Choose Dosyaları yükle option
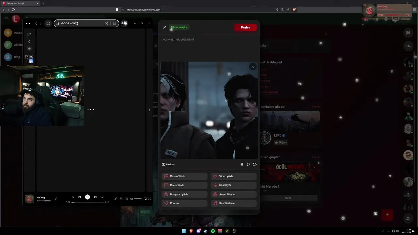Image resolution: width=418 pixels, height=235 pixels. click(x=185, y=194)
